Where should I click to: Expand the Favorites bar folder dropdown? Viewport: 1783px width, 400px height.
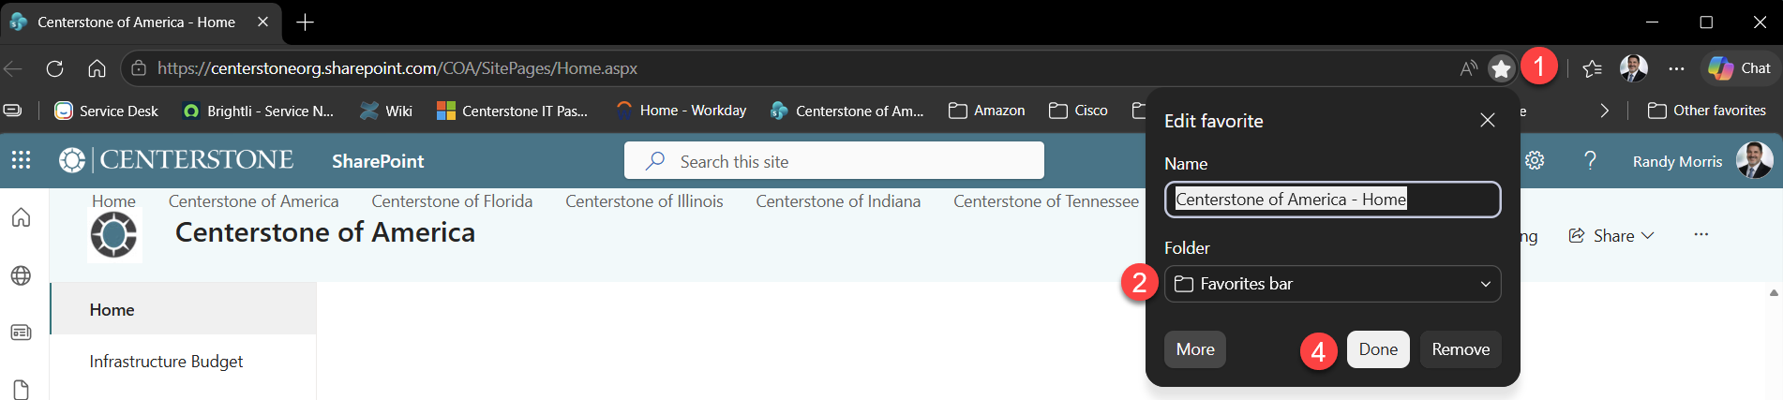1332,284
